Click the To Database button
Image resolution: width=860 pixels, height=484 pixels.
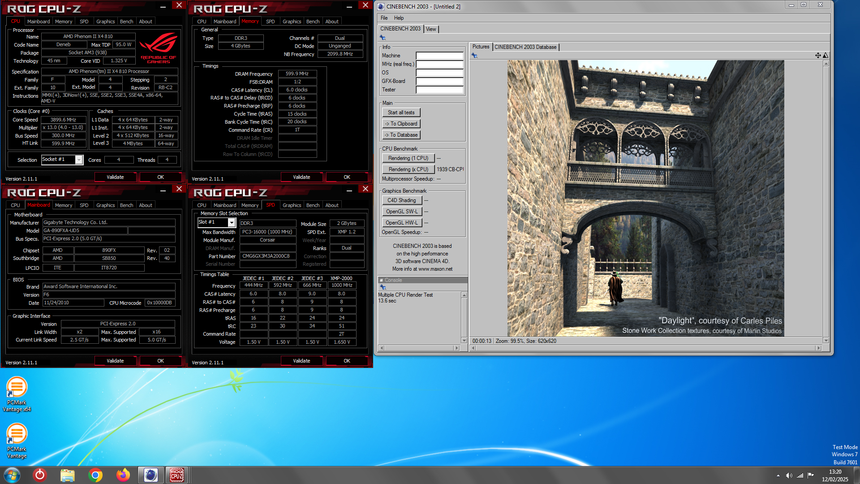click(x=401, y=135)
